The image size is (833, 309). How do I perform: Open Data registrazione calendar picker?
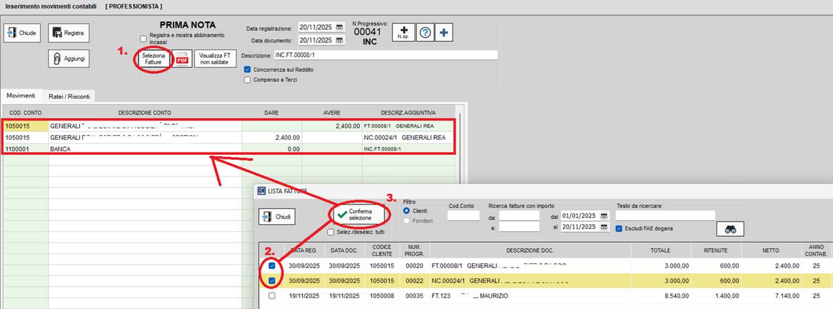pos(339,28)
